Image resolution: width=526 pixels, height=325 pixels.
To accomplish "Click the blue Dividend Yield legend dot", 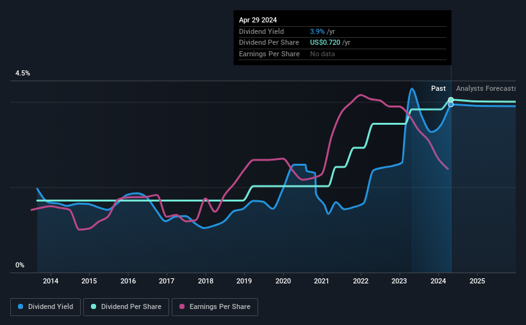I will click(x=21, y=306).
